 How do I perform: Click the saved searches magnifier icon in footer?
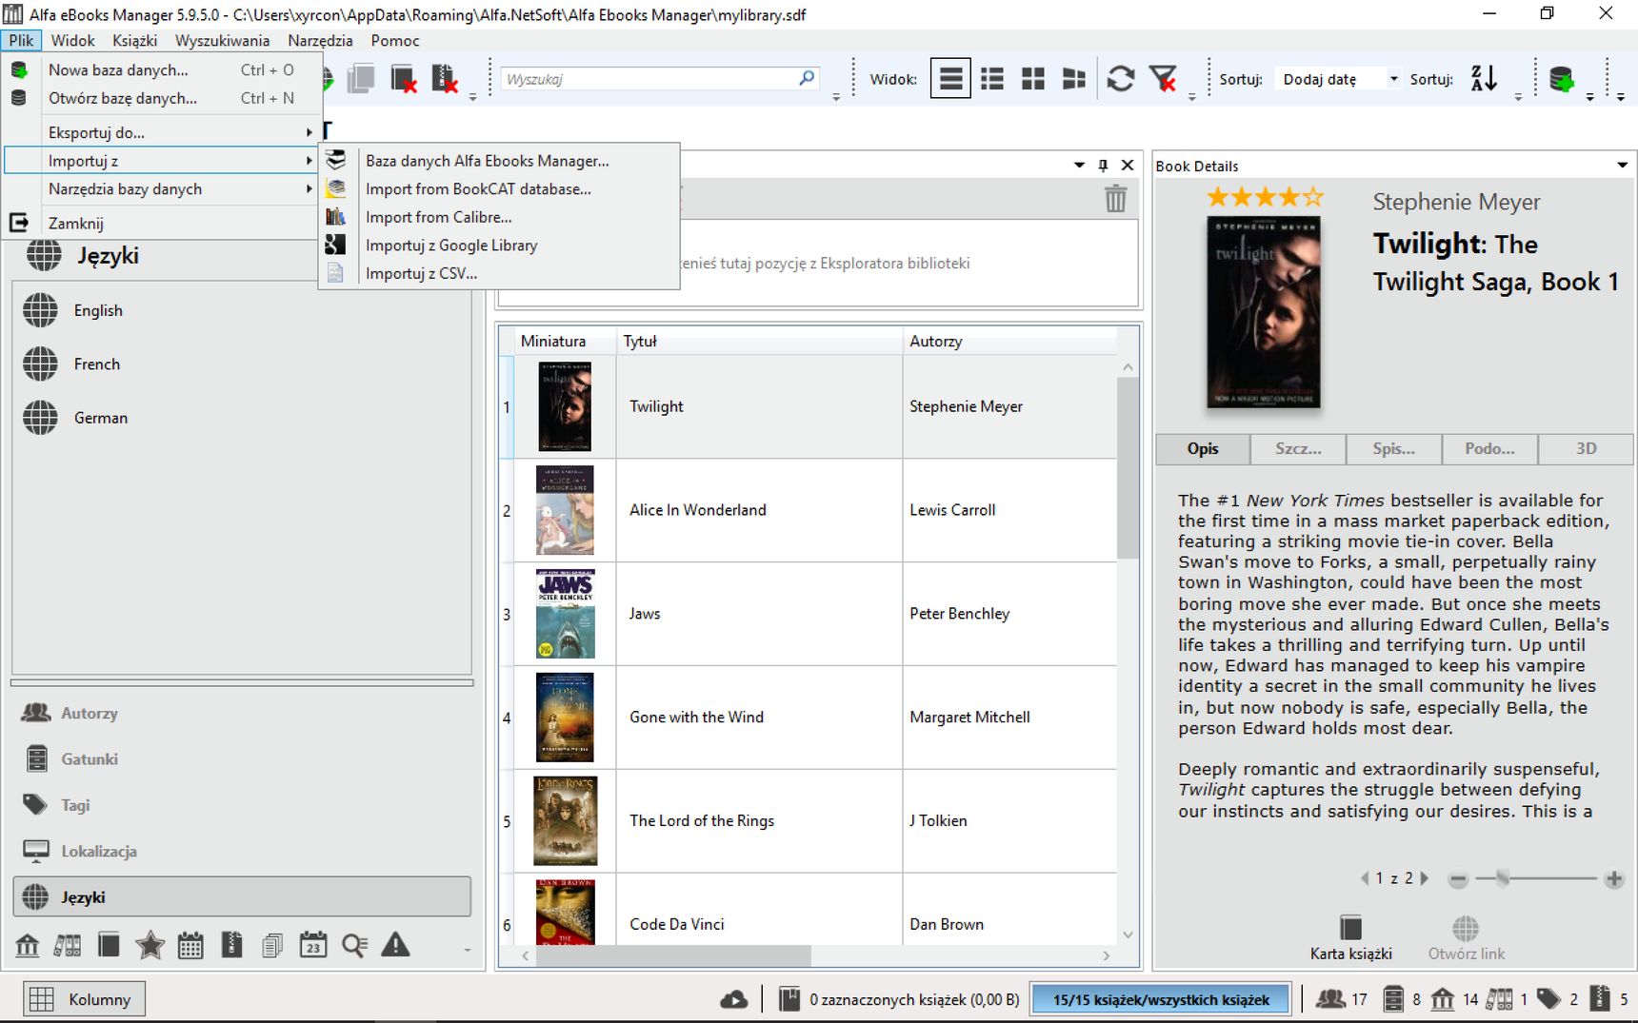tap(354, 945)
